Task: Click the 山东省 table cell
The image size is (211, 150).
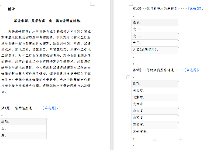Action: click(155, 111)
